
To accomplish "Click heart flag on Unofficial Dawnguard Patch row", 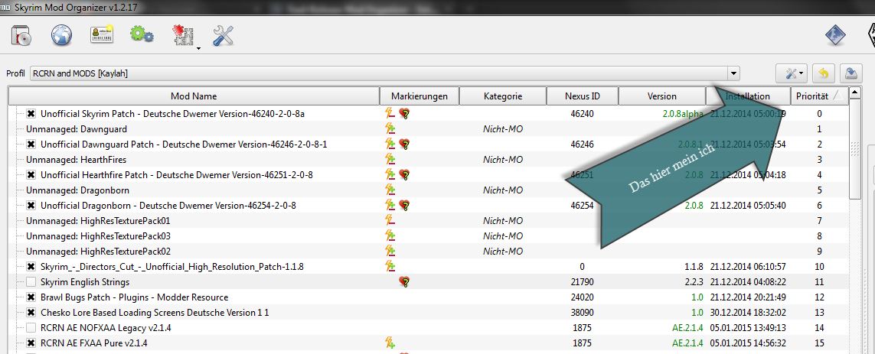I will pyautogui.click(x=405, y=145).
